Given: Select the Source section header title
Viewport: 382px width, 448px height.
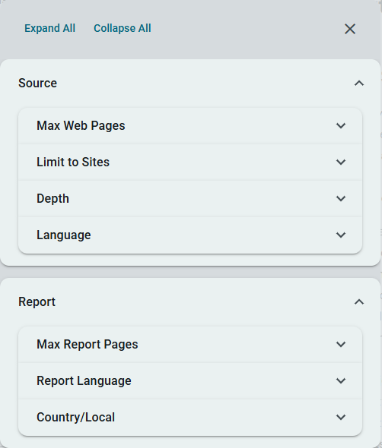Looking at the screenshot, I should pos(37,83).
